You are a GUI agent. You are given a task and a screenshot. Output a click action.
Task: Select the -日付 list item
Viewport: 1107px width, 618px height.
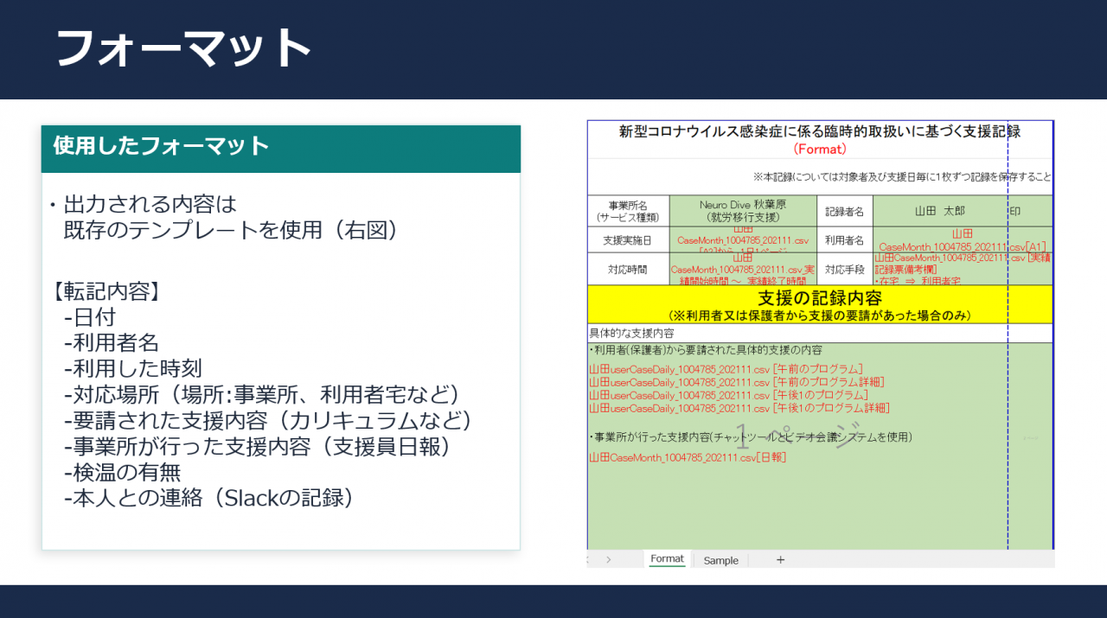click(x=90, y=317)
